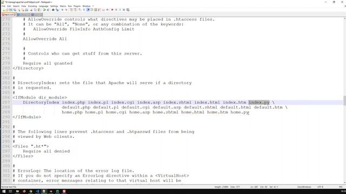Open the user defined language dialog icon

click(92, 10)
